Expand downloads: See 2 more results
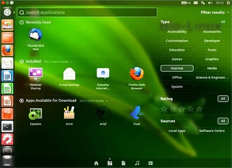Image resolution: width=232 pixels, height=168 pixels. (x=93, y=101)
